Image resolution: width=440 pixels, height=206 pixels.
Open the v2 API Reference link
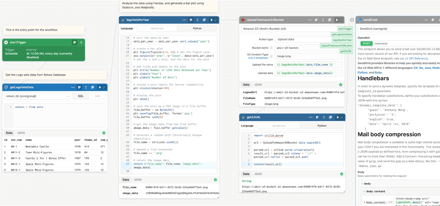click(x=416, y=58)
